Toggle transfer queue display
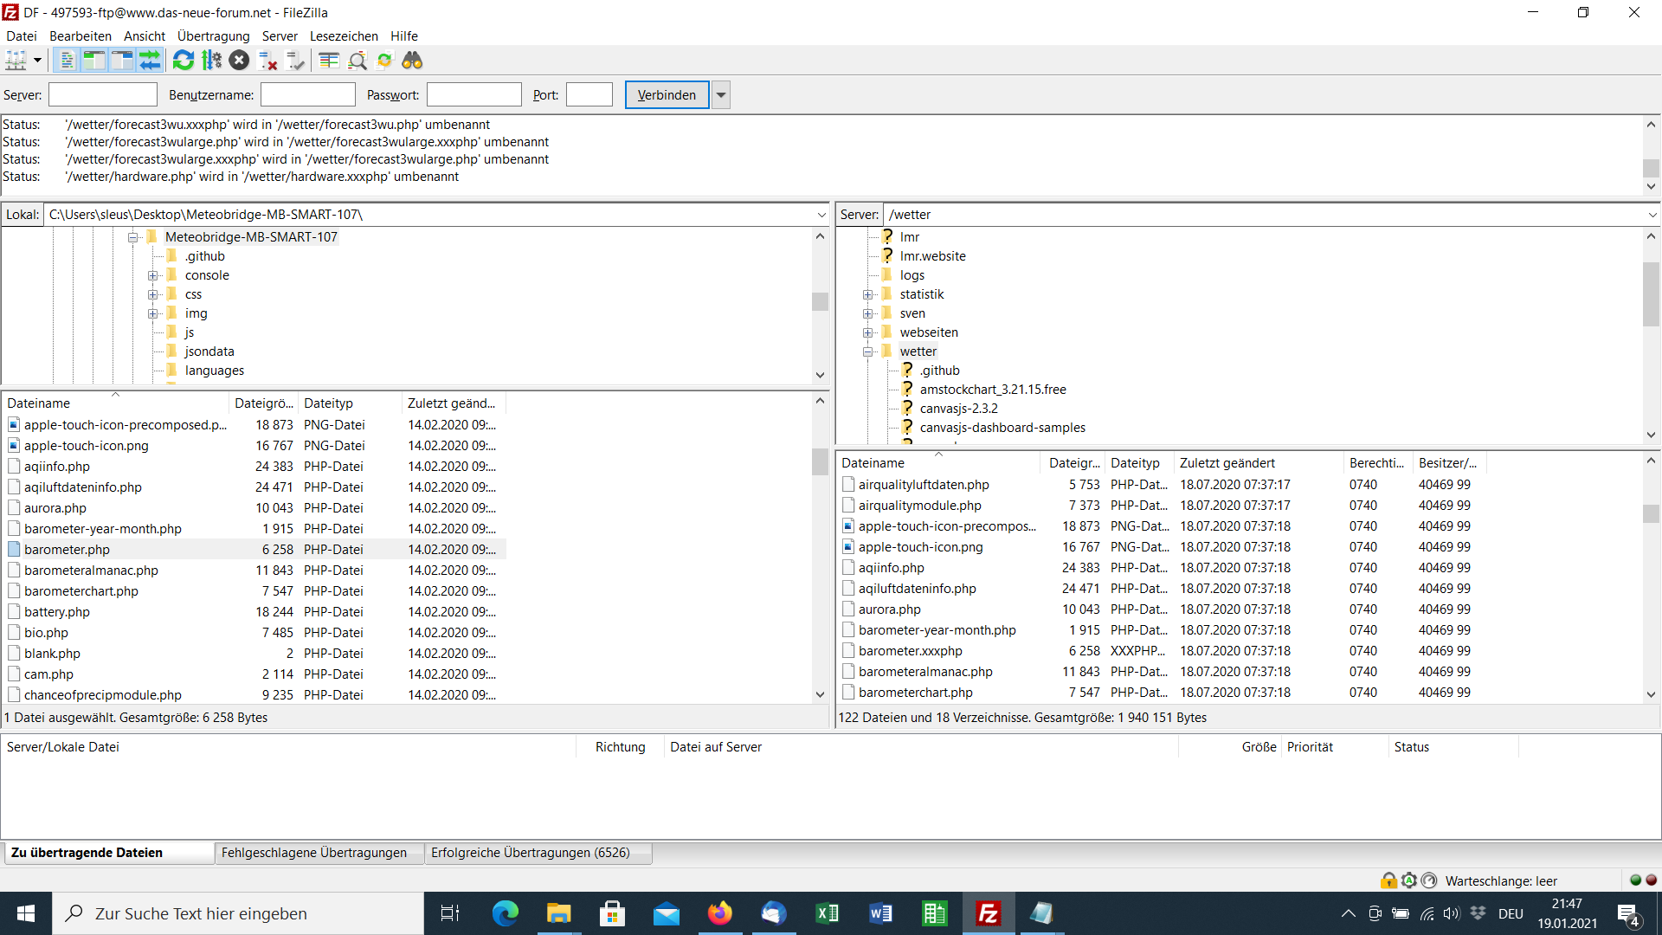Screen dimensions: 1662x935 click(x=150, y=61)
